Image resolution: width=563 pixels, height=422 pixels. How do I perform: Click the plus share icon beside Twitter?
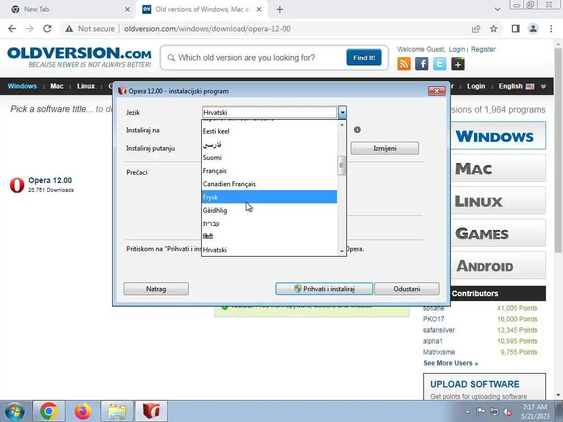(x=458, y=64)
